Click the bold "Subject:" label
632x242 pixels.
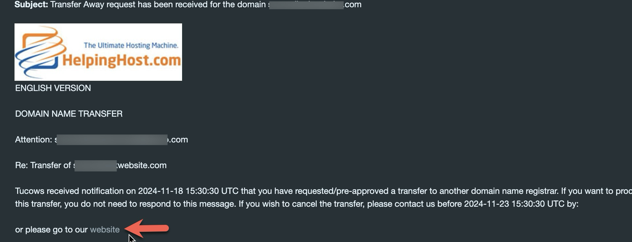(x=31, y=5)
